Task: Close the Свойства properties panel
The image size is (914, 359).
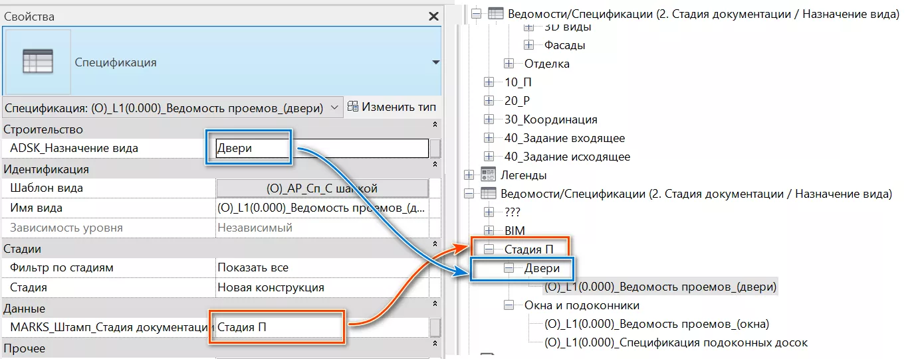Action: (x=433, y=16)
